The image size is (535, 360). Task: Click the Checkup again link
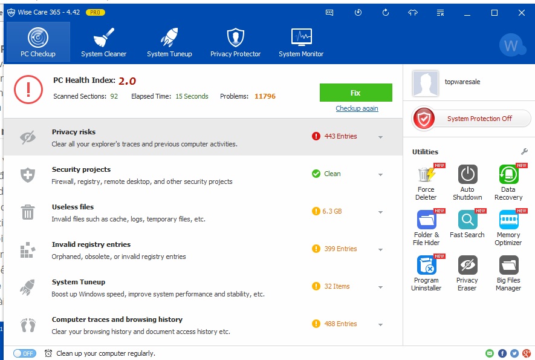click(357, 108)
